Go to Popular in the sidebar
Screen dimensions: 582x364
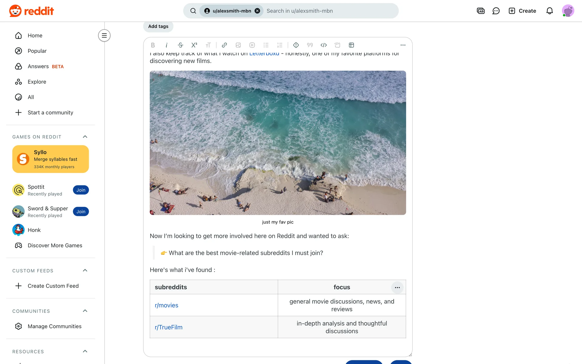37,51
